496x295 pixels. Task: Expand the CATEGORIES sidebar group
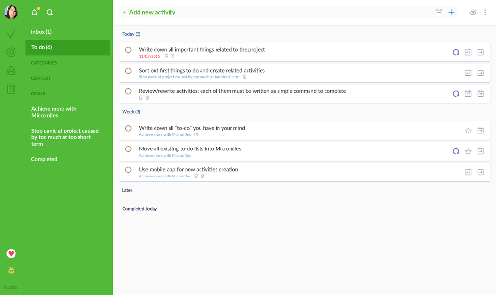44,63
